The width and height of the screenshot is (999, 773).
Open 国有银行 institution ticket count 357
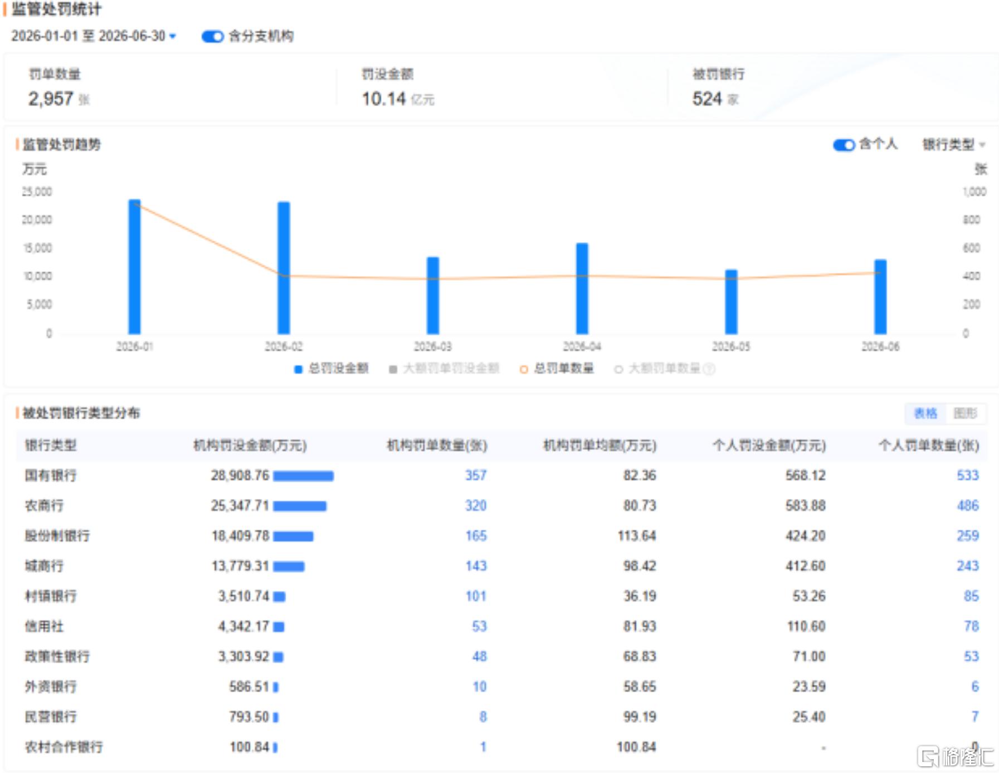(x=476, y=476)
